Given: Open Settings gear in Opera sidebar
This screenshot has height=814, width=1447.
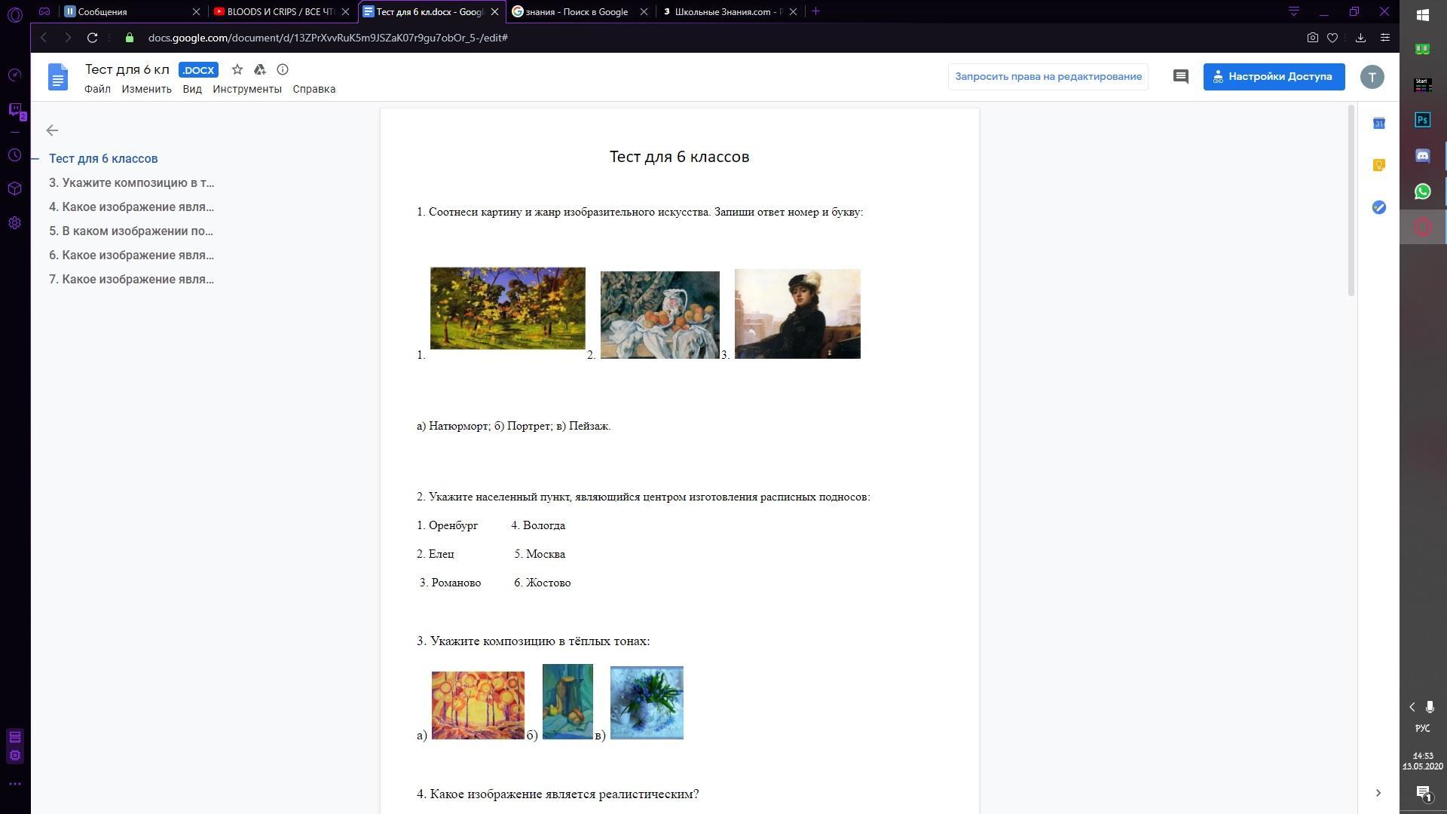Looking at the screenshot, I should 14,223.
